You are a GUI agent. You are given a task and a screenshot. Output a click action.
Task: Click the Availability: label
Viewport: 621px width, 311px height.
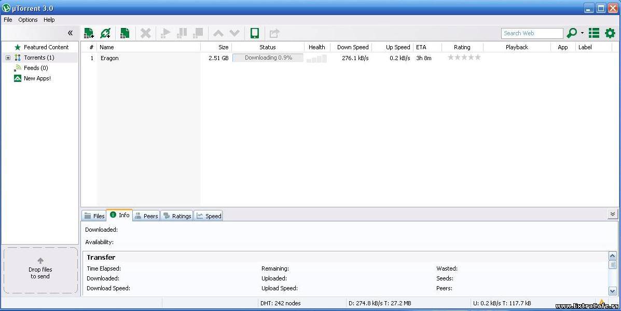point(100,242)
